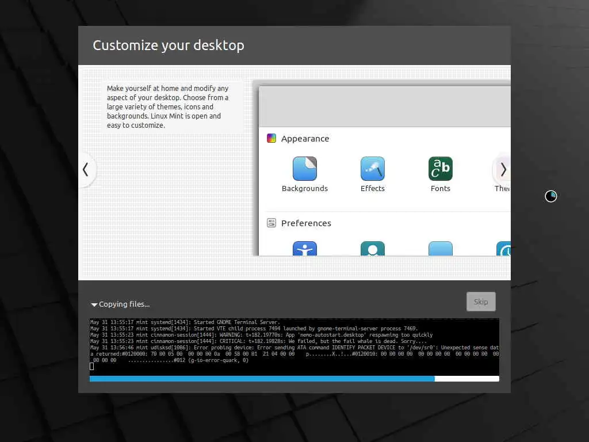Click the 'Started GNOME Terminal Server' log line

[x=185, y=322]
